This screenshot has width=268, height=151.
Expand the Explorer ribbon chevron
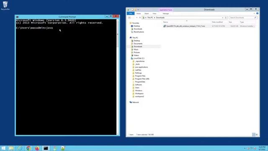(254, 13)
